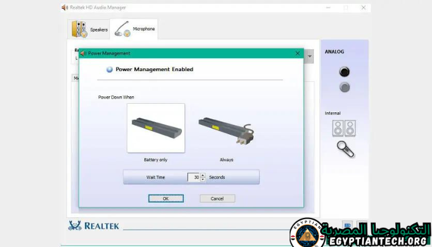This screenshot has width=432, height=247.
Task: Click the Always label
Action: [x=227, y=160]
